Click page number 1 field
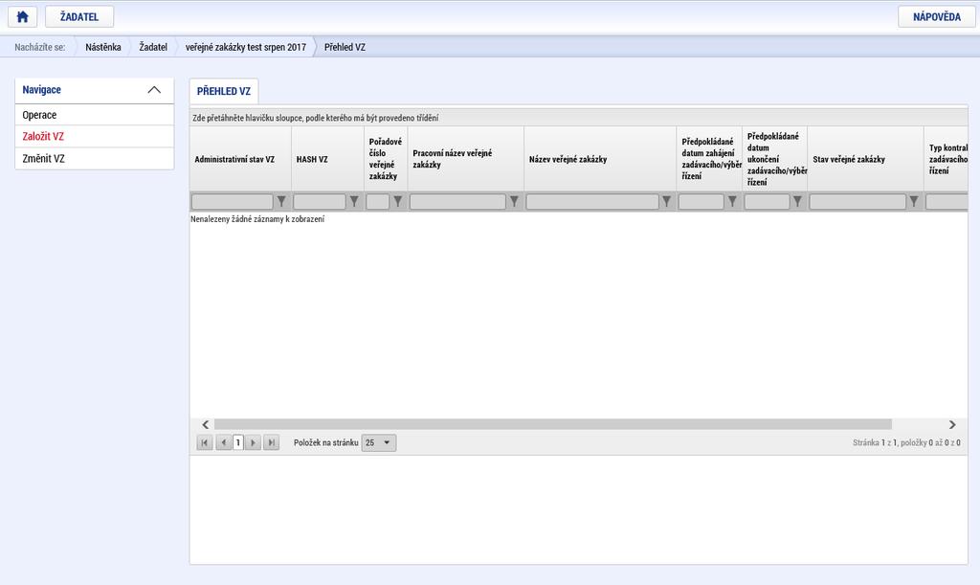Screen dimensions: 980x585 click(x=238, y=442)
